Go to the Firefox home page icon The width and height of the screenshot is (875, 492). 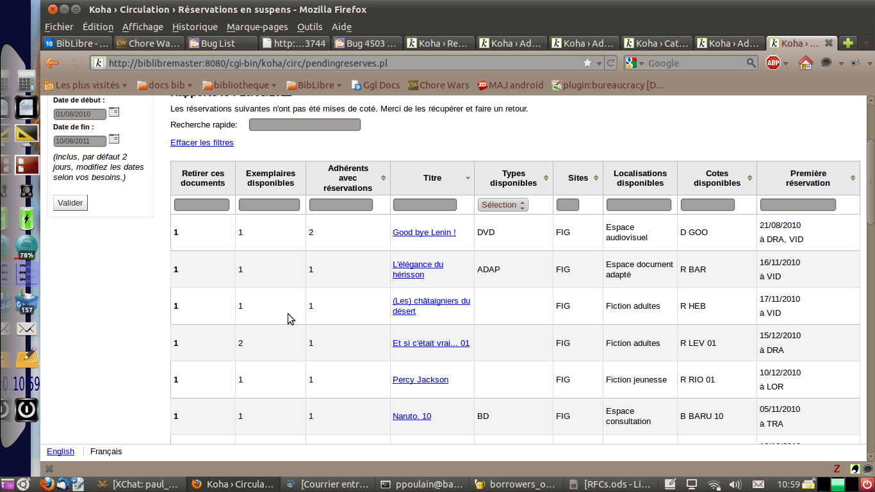[x=805, y=63]
